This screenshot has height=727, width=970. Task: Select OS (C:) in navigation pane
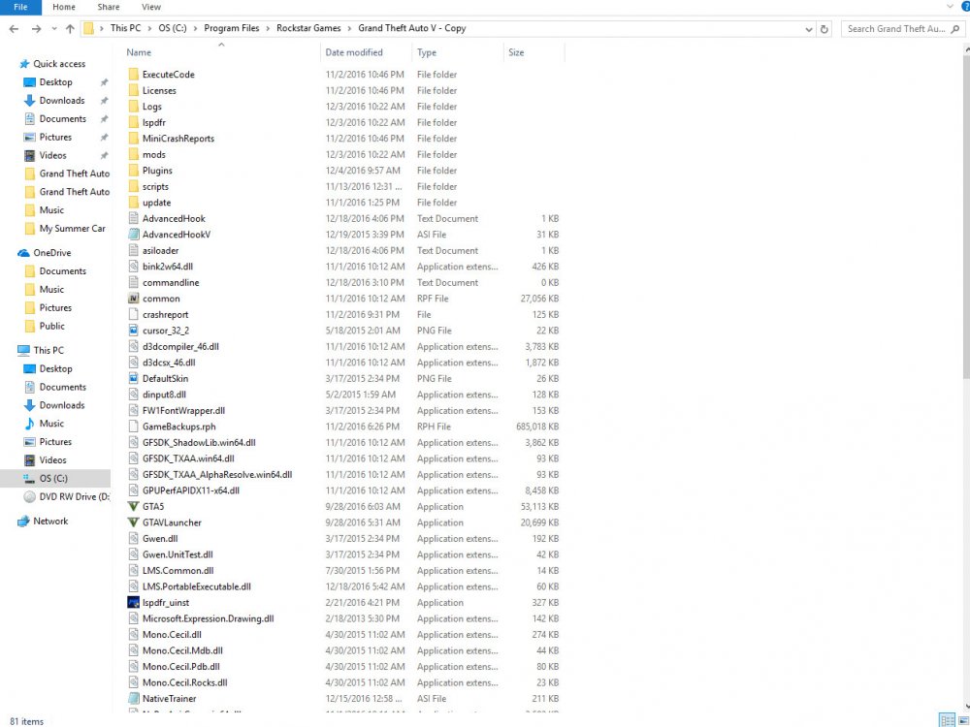(53, 479)
